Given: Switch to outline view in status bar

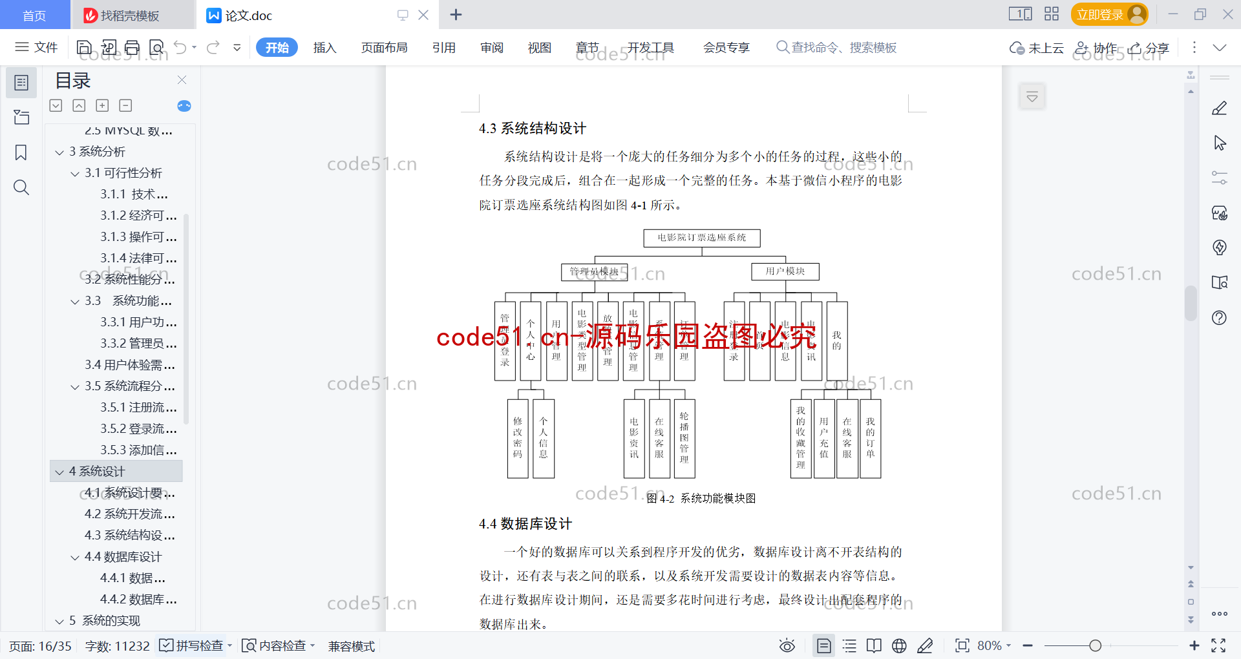Looking at the screenshot, I should coord(850,645).
